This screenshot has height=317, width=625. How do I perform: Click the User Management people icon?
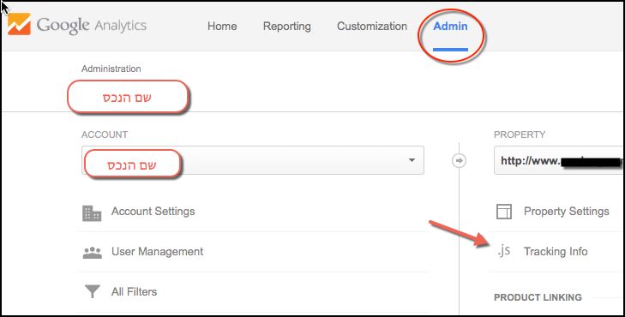coord(92,253)
